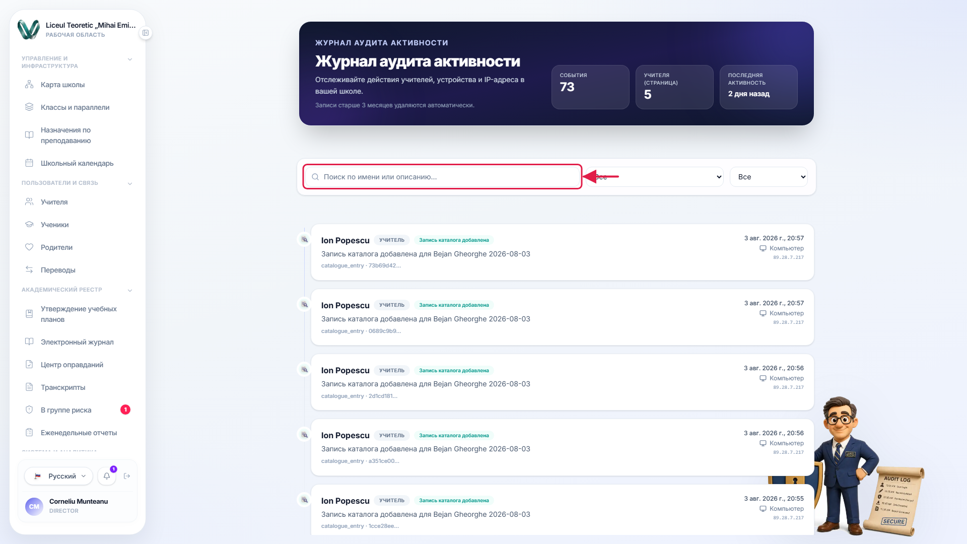Click timeline icon beside 2d1cd181 entry
The height and width of the screenshot is (544, 967).
tap(304, 370)
